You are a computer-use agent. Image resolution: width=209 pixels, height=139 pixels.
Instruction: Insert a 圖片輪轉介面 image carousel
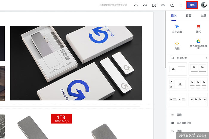coord(181,123)
